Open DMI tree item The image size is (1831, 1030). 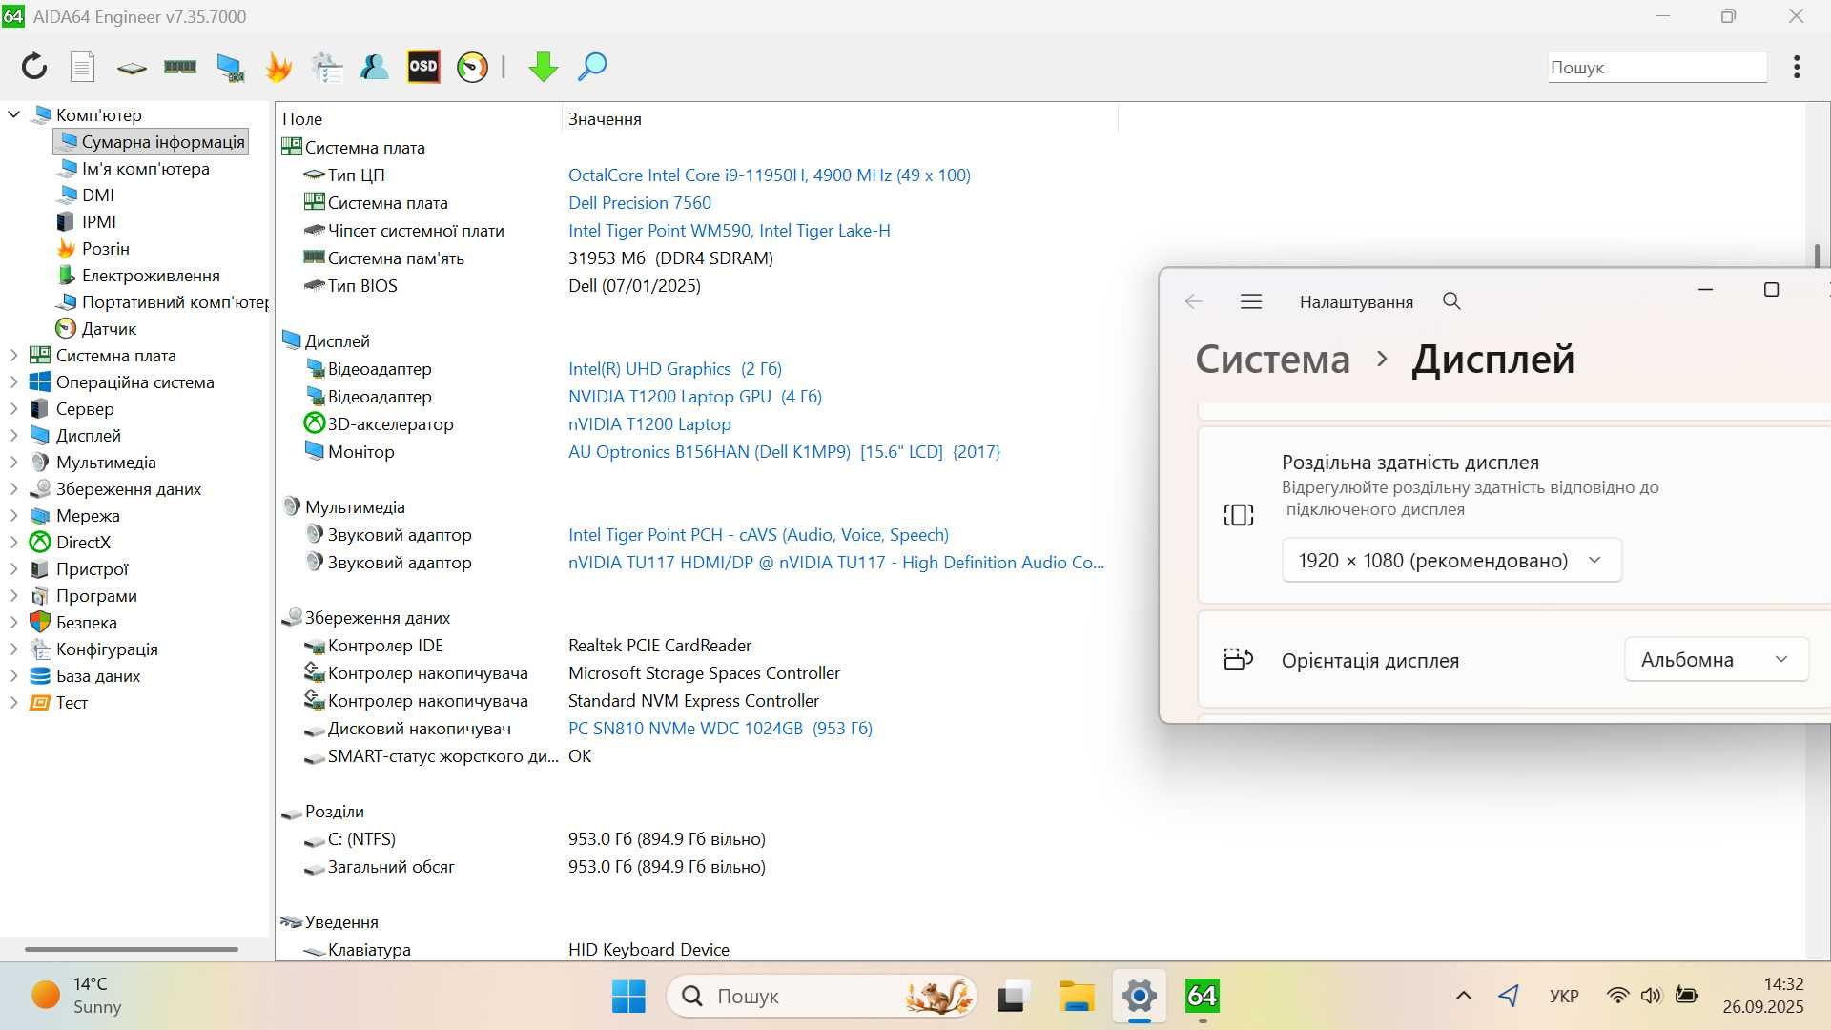pyautogui.click(x=87, y=195)
